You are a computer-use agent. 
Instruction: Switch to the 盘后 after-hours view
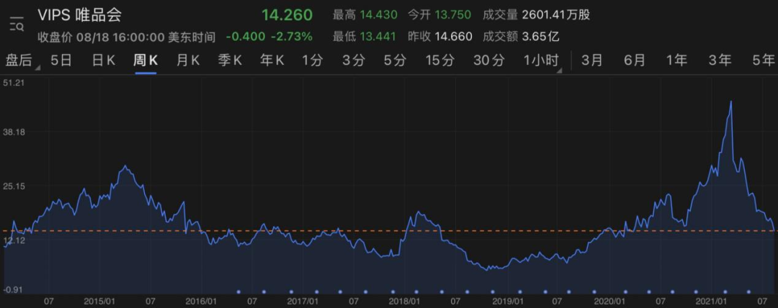[18, 60]
